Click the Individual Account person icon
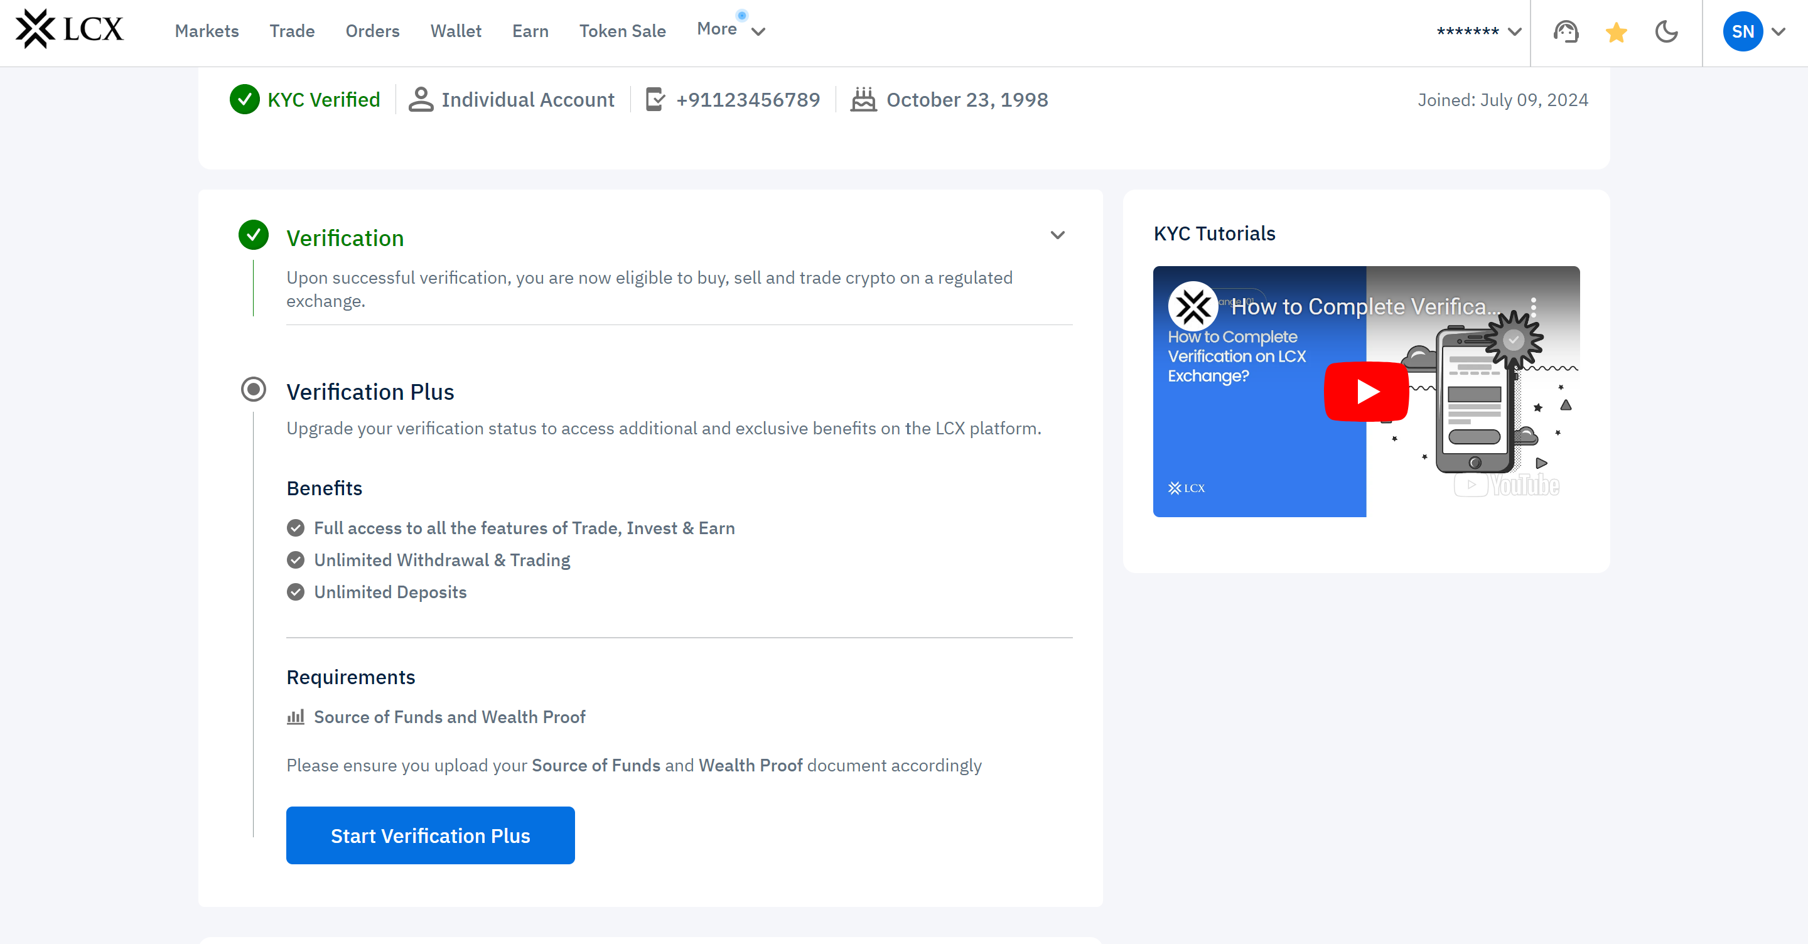This screenshot has width=1808, height=944. point(421,100)
